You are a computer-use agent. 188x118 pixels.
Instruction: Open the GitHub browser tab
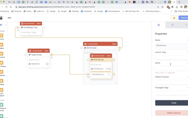[x=152, y=2]
